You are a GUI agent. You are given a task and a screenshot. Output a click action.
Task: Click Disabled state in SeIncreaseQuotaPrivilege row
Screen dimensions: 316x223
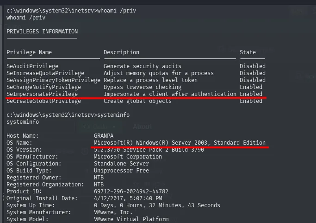[253, 73]
